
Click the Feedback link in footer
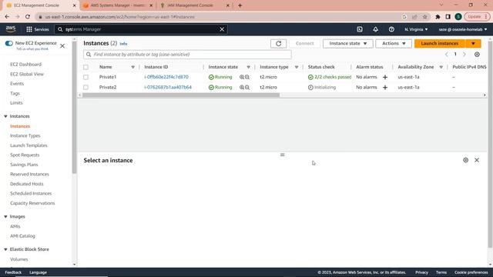pyautogui.click(x=13, y=272)
